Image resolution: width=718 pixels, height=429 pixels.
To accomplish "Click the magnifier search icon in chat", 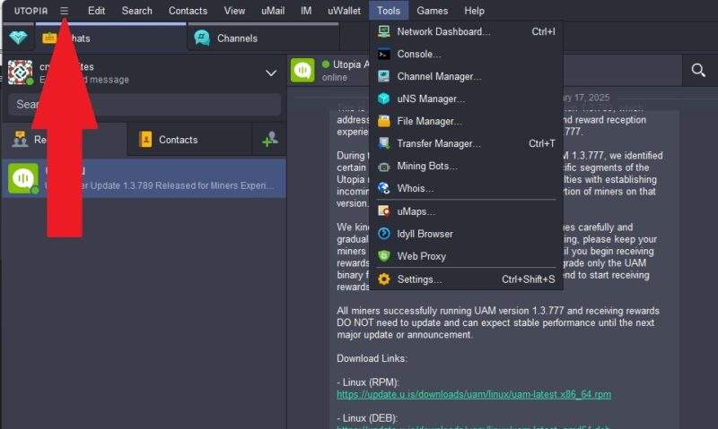I will (x=698, y=71).
